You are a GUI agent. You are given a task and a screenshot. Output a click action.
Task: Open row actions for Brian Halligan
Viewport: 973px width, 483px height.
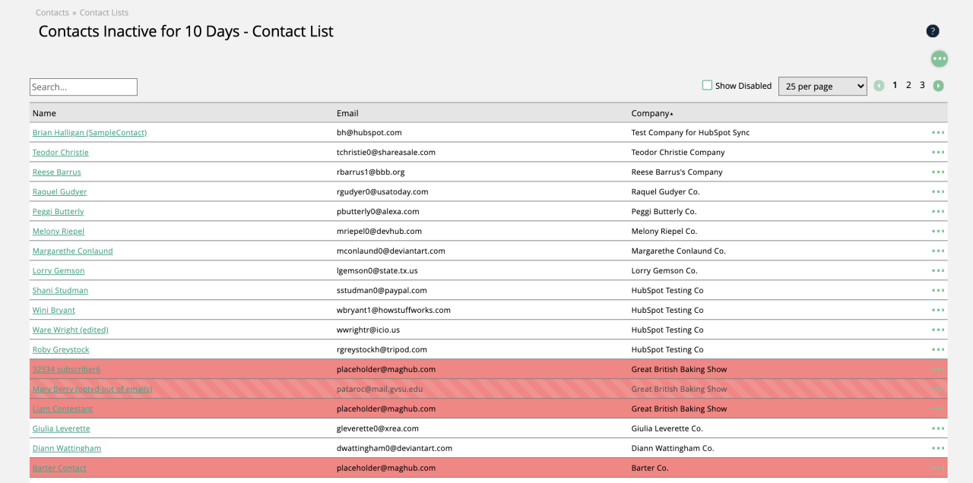[x=938, y=132]
